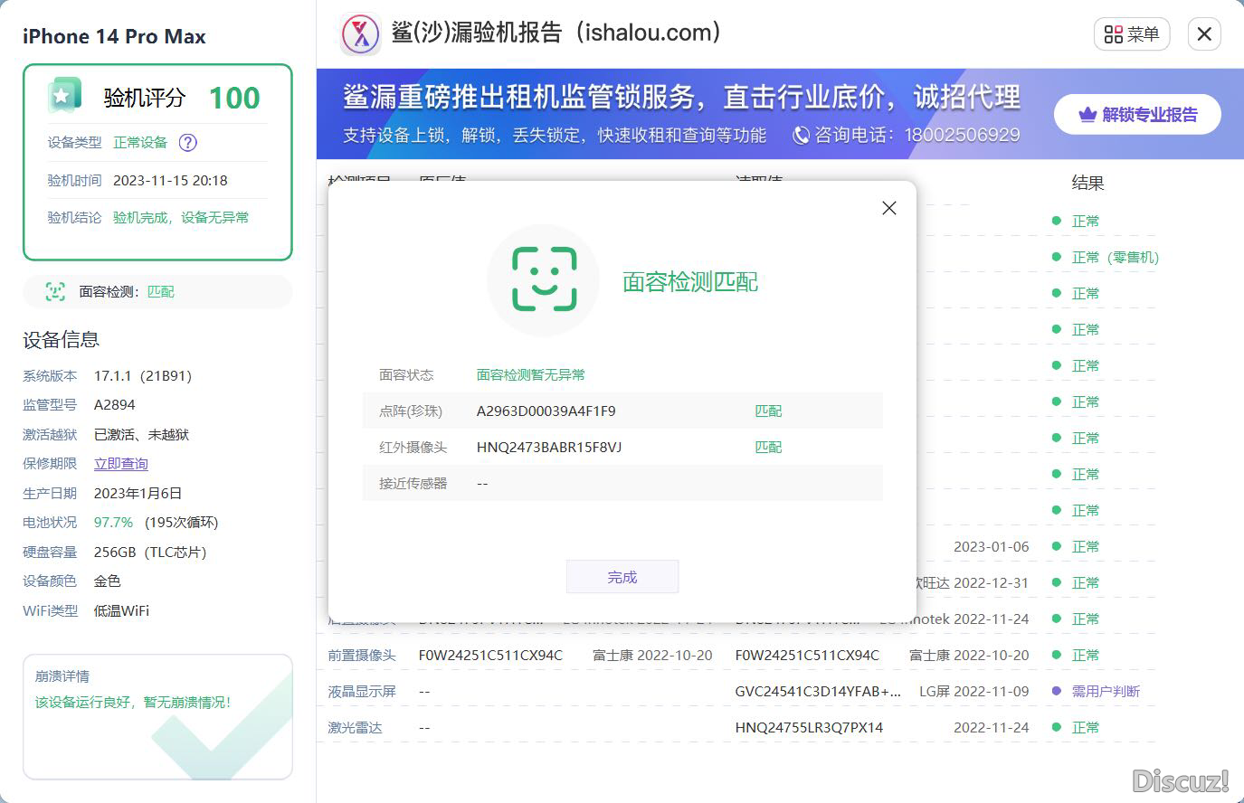
Task: Click the 面容检测匹配 heading
Action: (690, 281)
